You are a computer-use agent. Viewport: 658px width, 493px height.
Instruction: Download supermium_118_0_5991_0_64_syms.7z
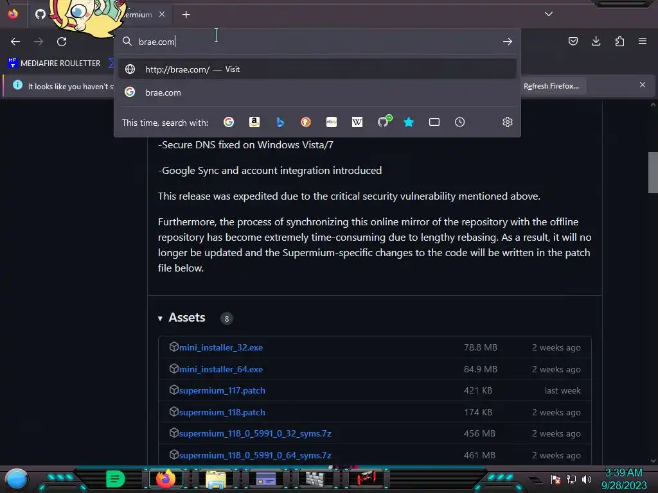pyautogui.click(x=255, y=455)
